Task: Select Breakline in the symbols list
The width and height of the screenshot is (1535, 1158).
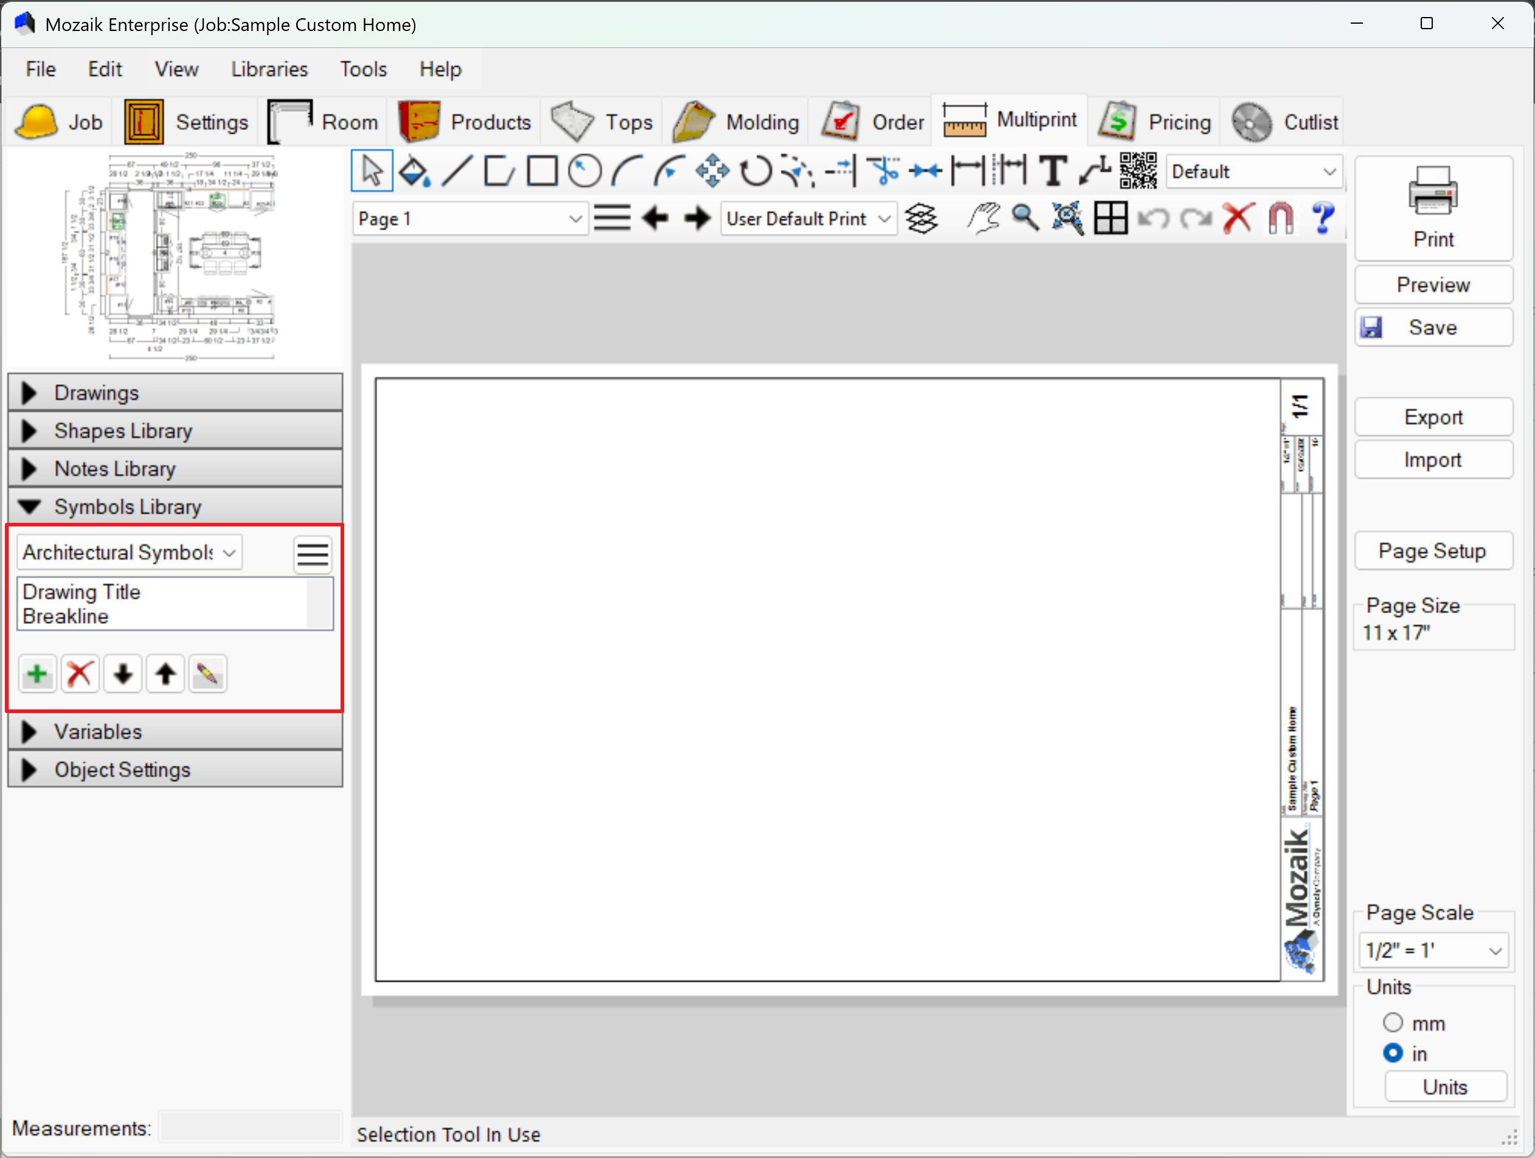Action: tap(66, 617)
